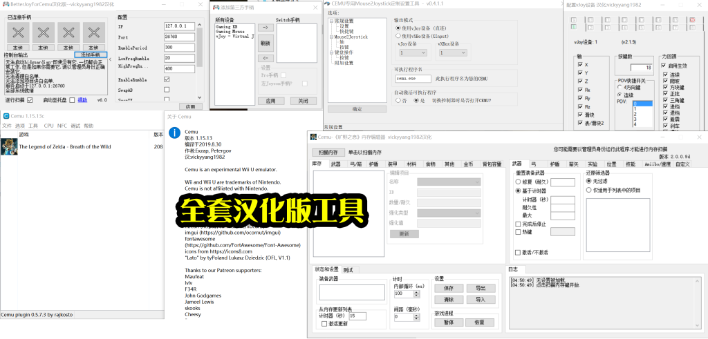The width and height of the screenshot is (708, 339).
Task: Select 仅适用于列表中的项目 filter option
Action: pyautogui.click(x=589, y=190)
